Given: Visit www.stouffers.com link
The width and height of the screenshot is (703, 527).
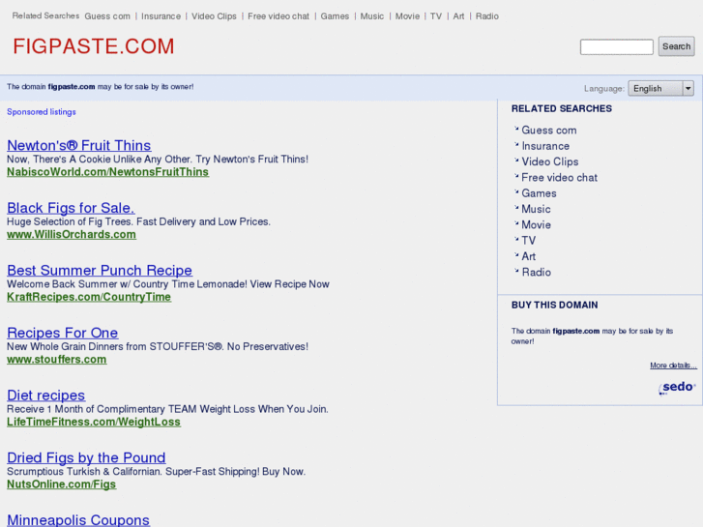Looking at the screenshot, I should (56, 360).
